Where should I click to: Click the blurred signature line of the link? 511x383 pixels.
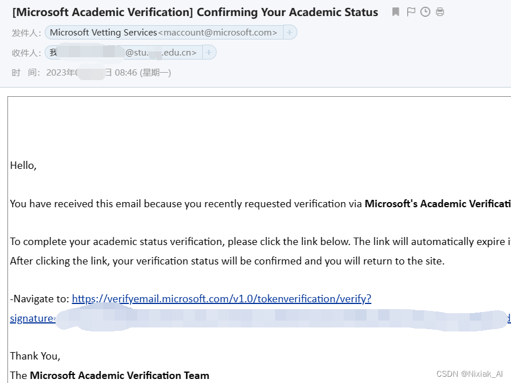tap(258, 319)
